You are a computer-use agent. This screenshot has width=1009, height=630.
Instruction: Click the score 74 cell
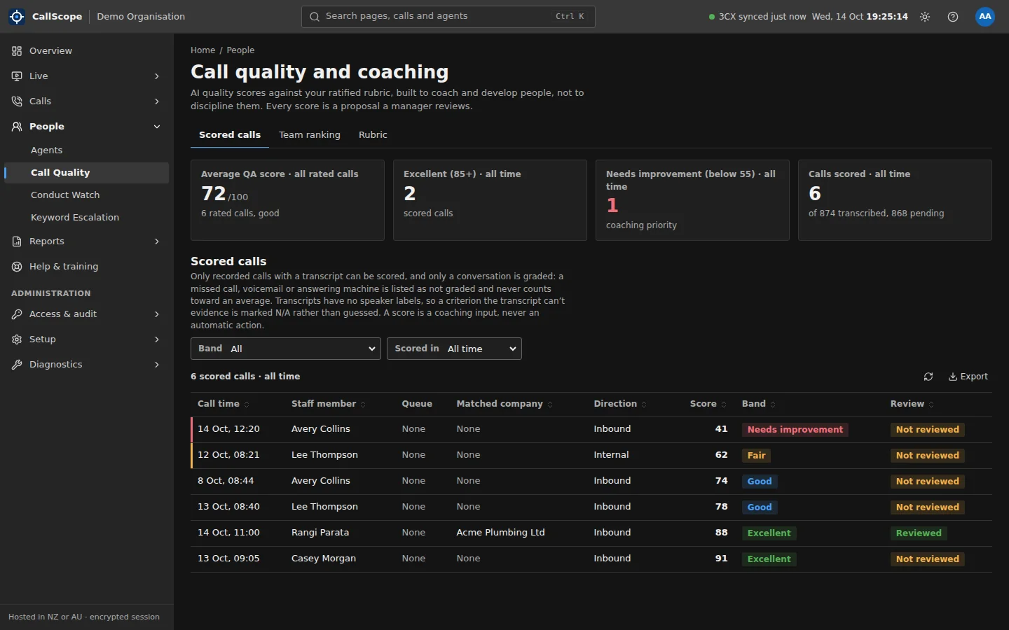721,481
